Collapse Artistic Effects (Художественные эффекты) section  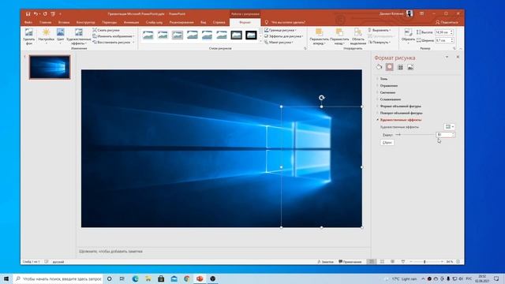pos(400,120)
